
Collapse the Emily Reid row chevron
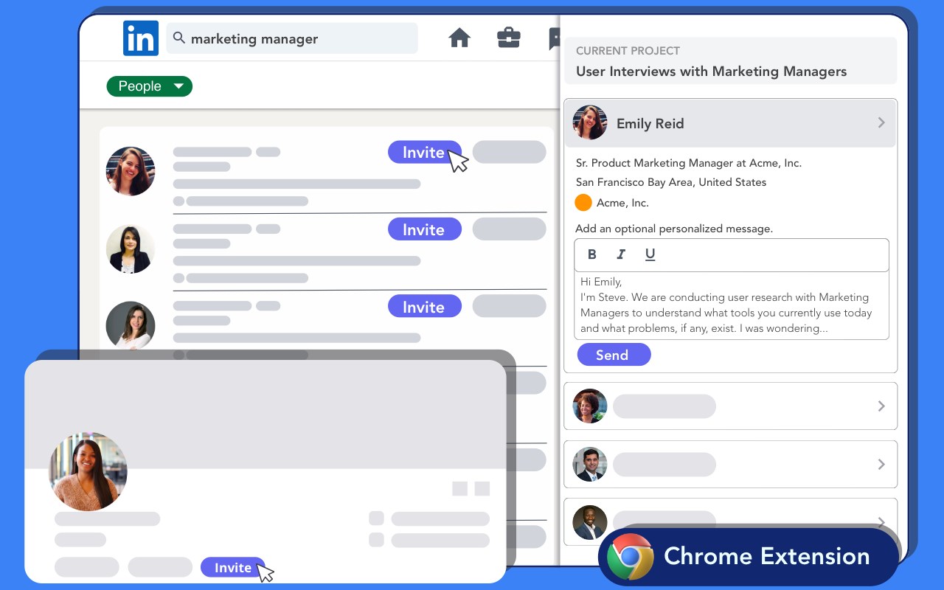[x=881, y=122]
